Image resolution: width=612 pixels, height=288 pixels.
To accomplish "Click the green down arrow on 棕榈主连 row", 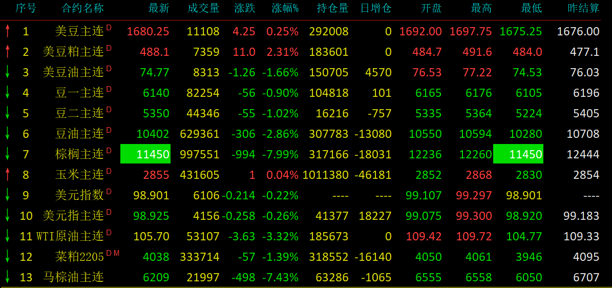I will pyautogui.click(x=7, y=154).
